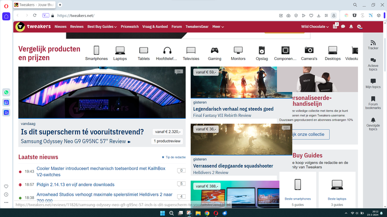Screen dimensions: 387x217
Task: Open the Nieuws menu item
Action: click(x=60, y=27)
